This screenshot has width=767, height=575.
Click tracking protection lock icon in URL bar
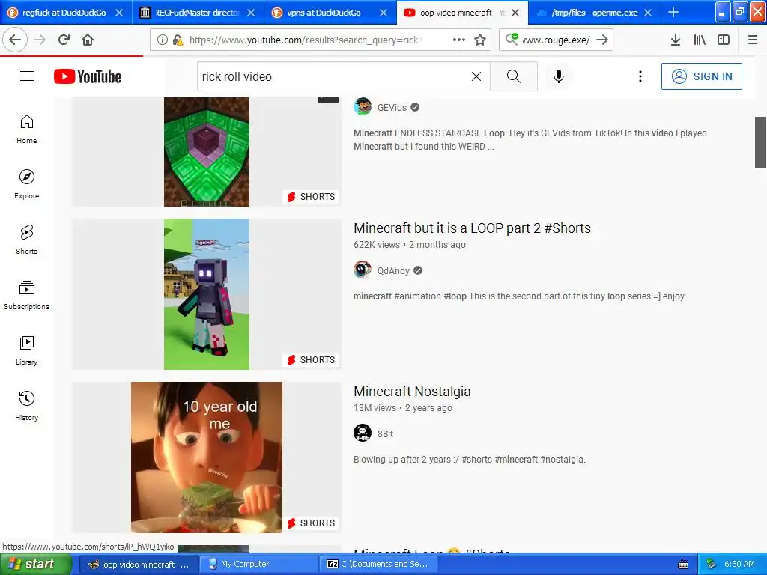click(178, 40)
